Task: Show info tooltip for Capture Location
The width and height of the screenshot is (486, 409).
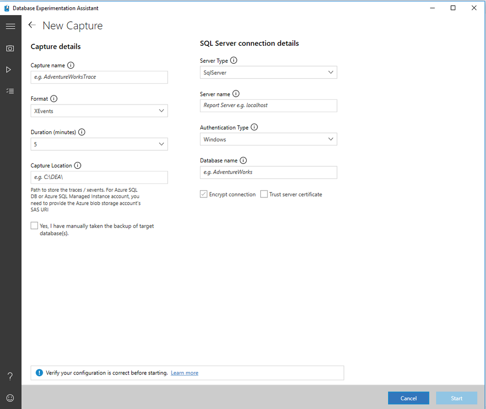Action: [x=78, y=165]
